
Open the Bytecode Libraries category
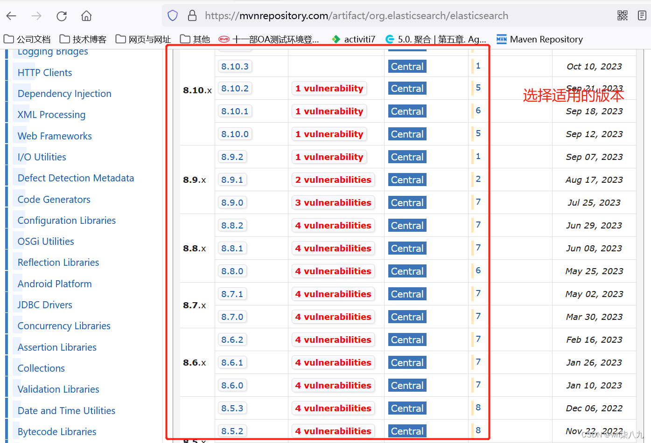point(57,432)
